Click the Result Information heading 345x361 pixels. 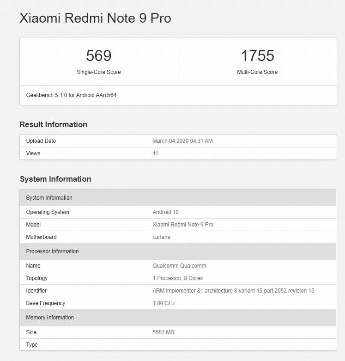[x=54, y=124]
